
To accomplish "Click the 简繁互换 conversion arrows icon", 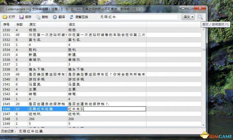I will point(71,17).
